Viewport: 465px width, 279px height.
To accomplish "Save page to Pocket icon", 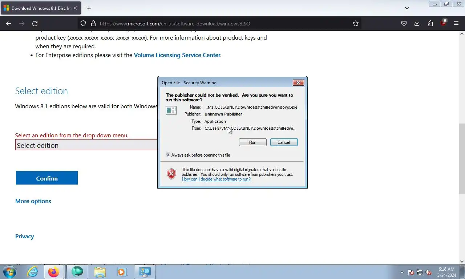I will (x=404, y=23).
